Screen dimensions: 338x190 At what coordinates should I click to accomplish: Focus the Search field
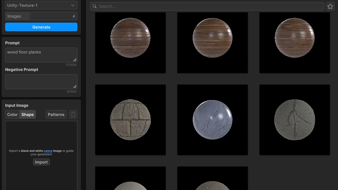207,6
